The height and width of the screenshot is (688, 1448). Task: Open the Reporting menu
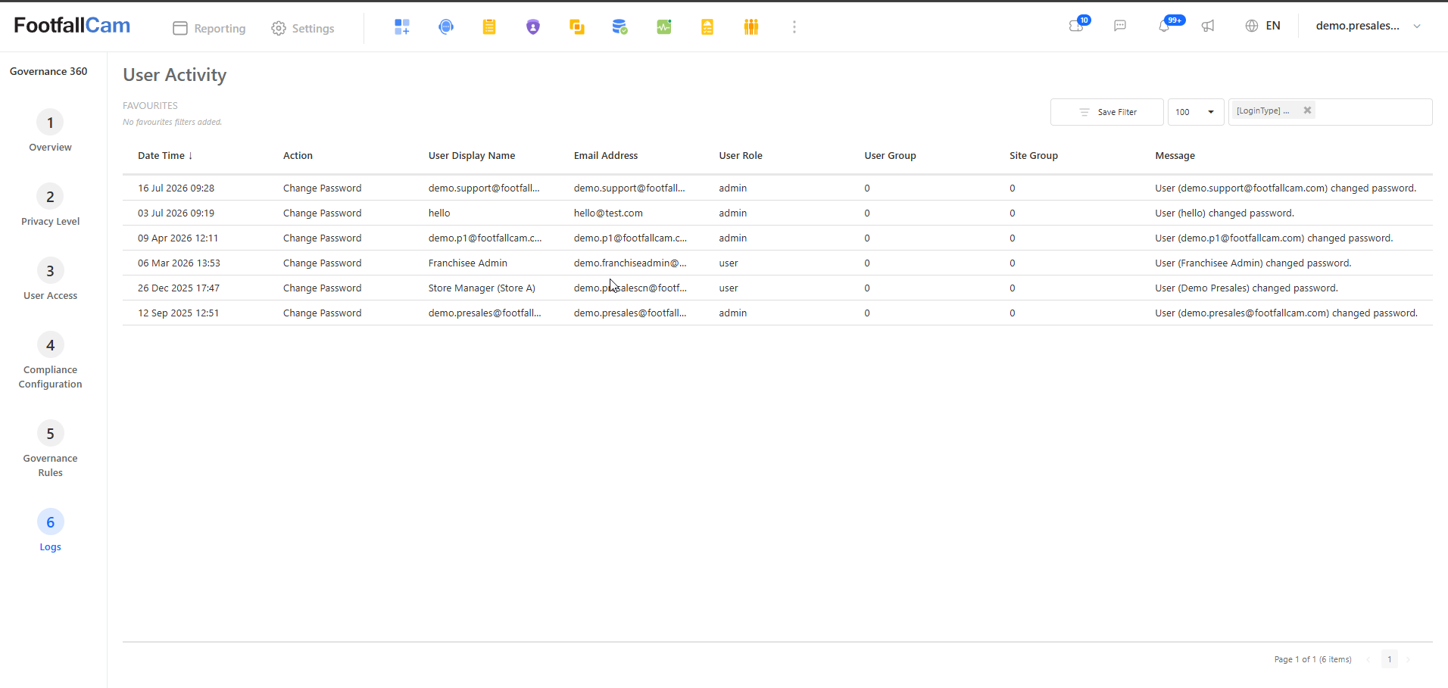210,28
